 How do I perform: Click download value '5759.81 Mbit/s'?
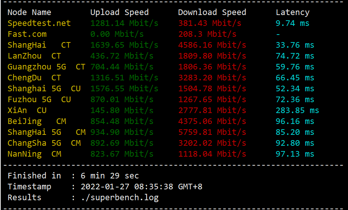[212, 132]
